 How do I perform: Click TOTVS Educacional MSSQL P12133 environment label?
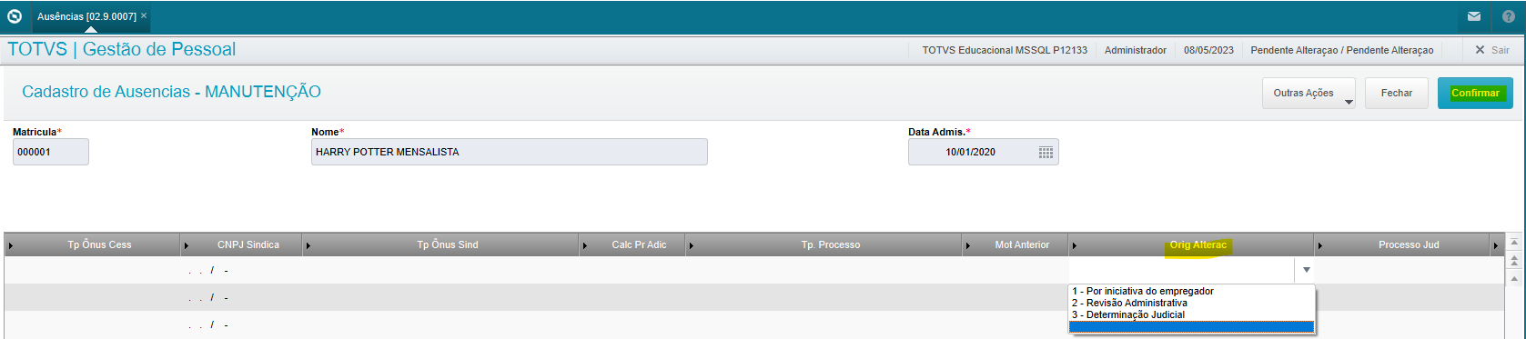click(1005, 50)
